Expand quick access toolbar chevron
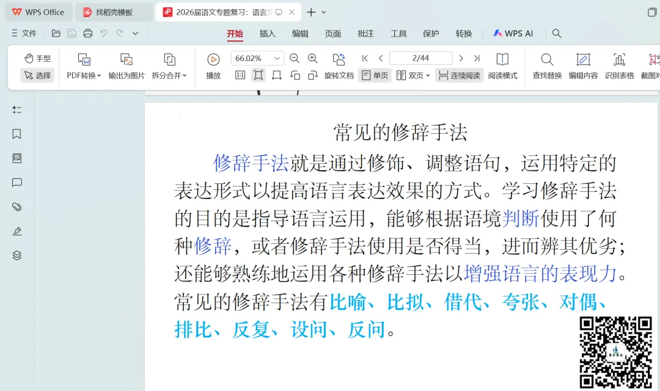The height and width of the screenshot is (391, 660). pos(135,33)
